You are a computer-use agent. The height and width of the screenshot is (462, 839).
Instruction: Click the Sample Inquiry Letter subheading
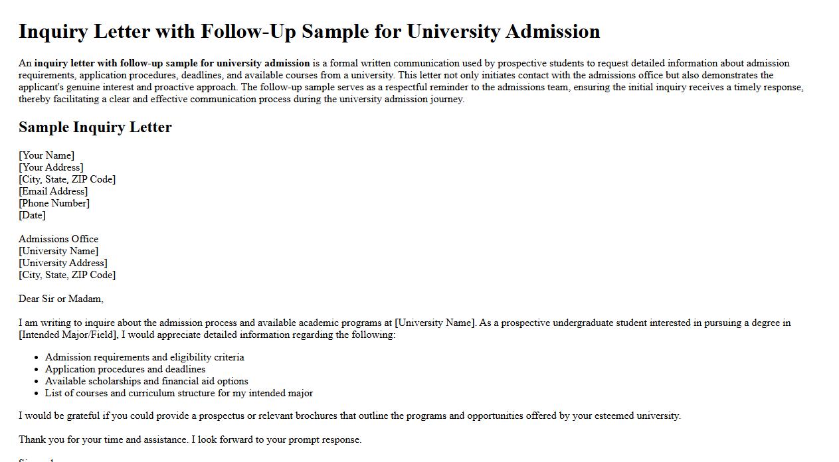click(x=95, y=127)
